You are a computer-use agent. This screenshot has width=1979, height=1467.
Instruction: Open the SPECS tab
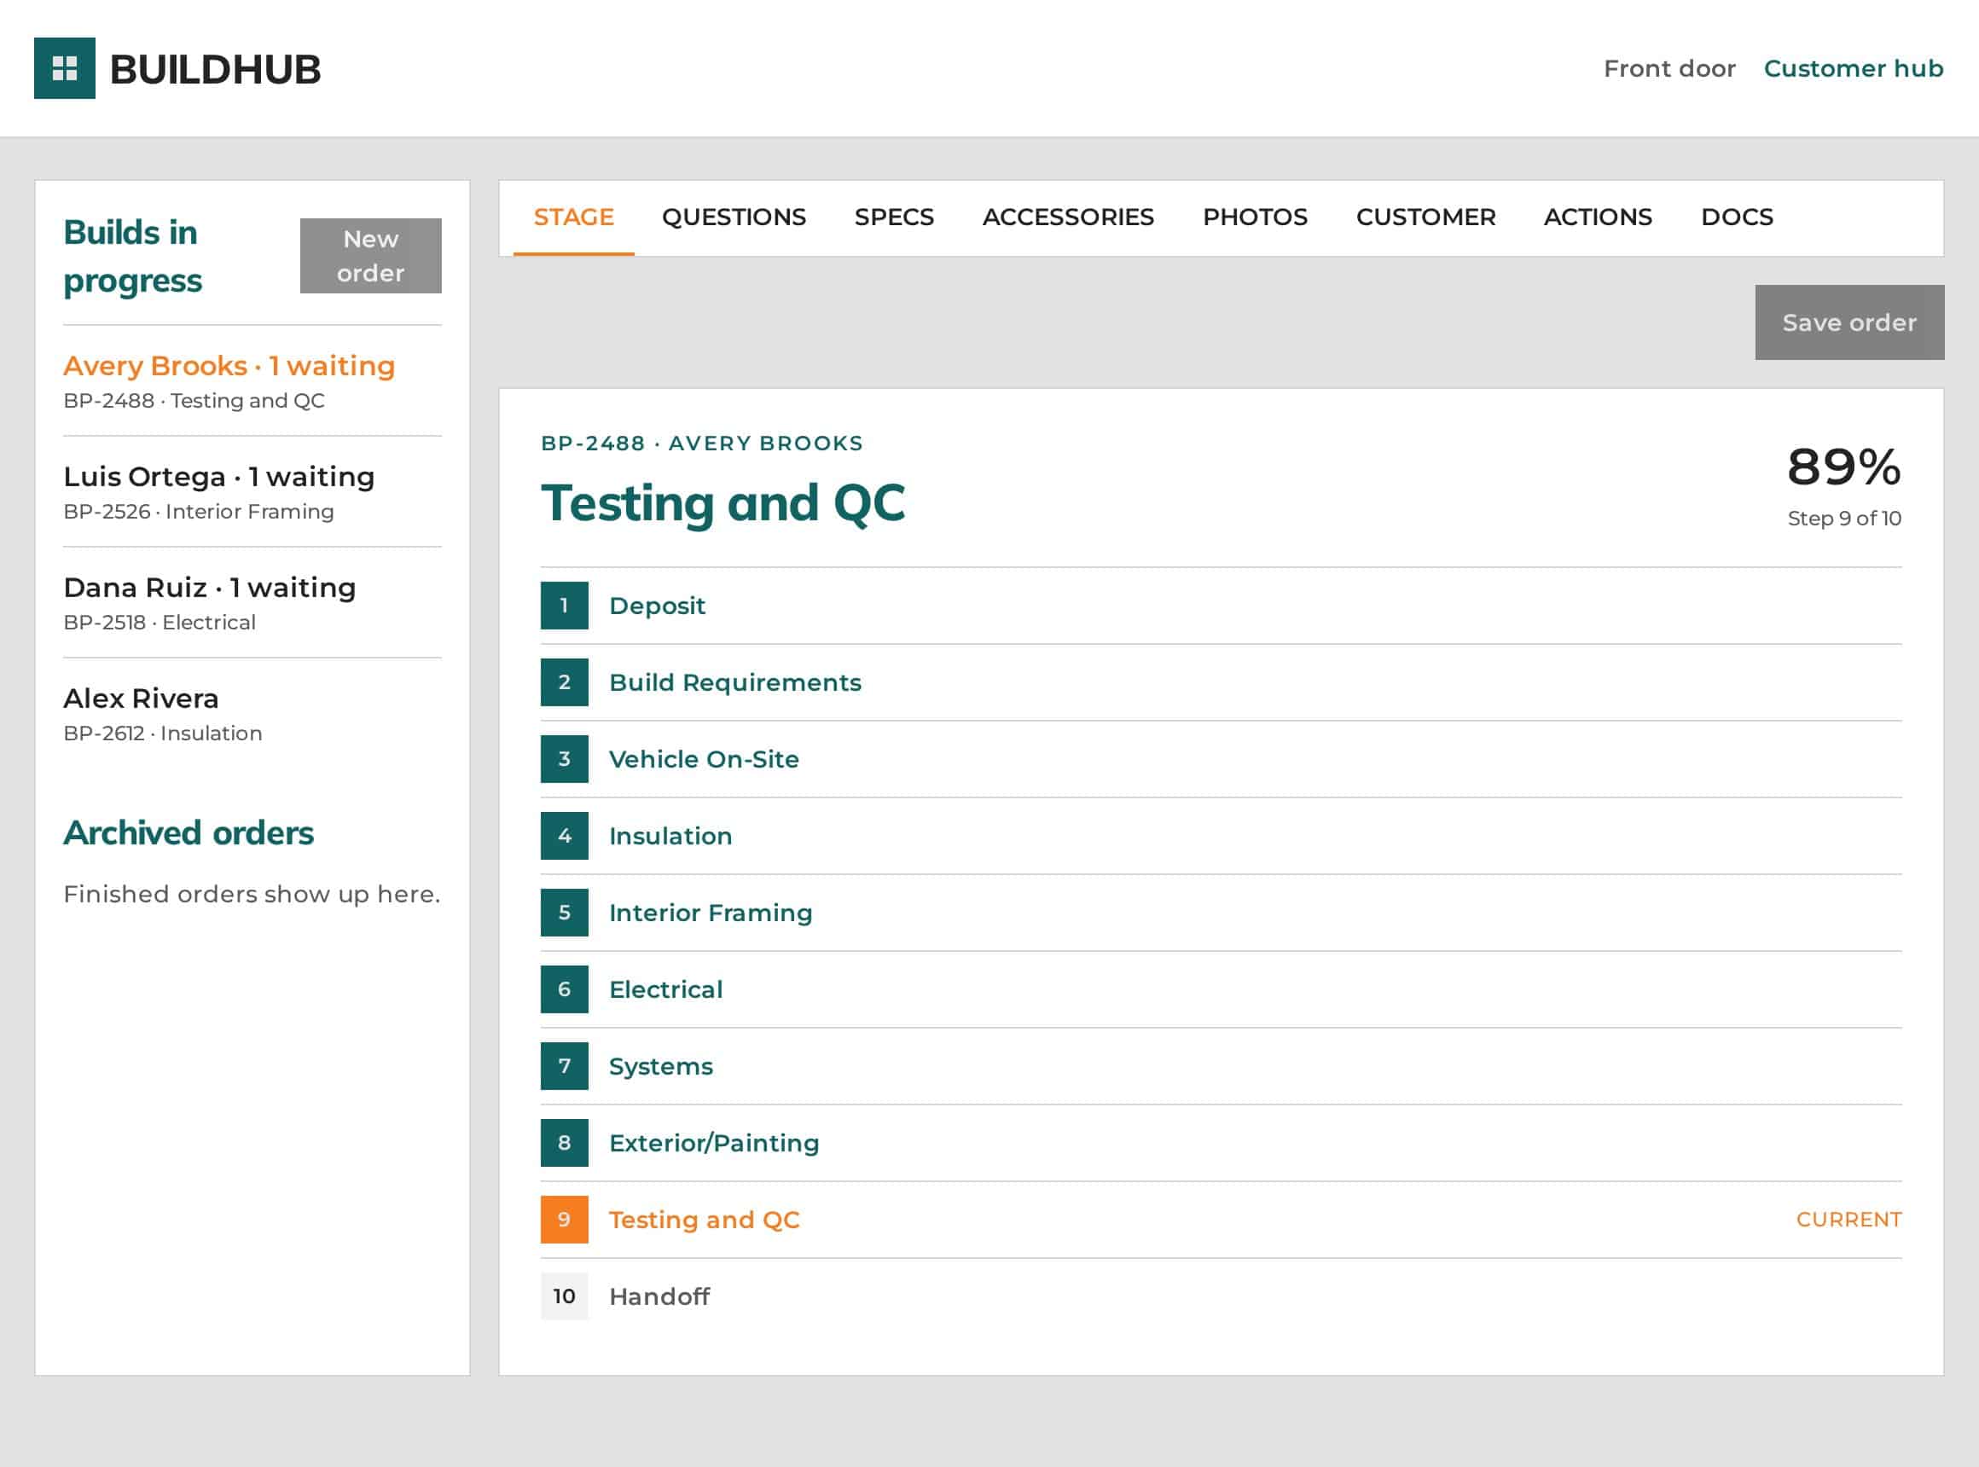894,217
